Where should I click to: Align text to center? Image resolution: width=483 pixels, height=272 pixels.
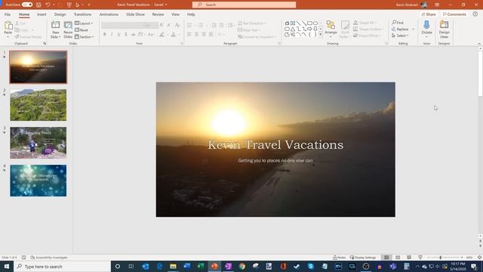[196, 35]
